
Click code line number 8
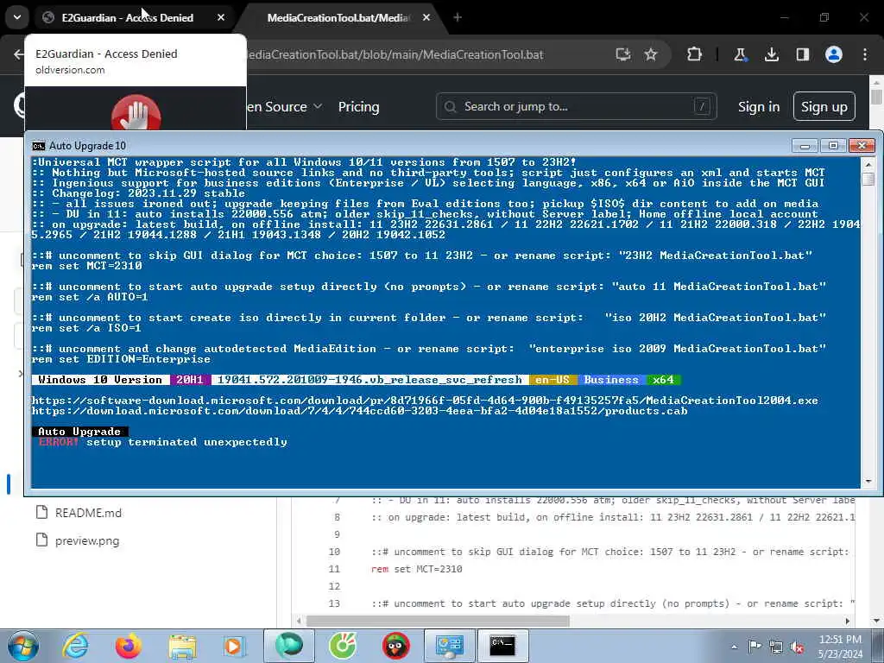[338, 518]
